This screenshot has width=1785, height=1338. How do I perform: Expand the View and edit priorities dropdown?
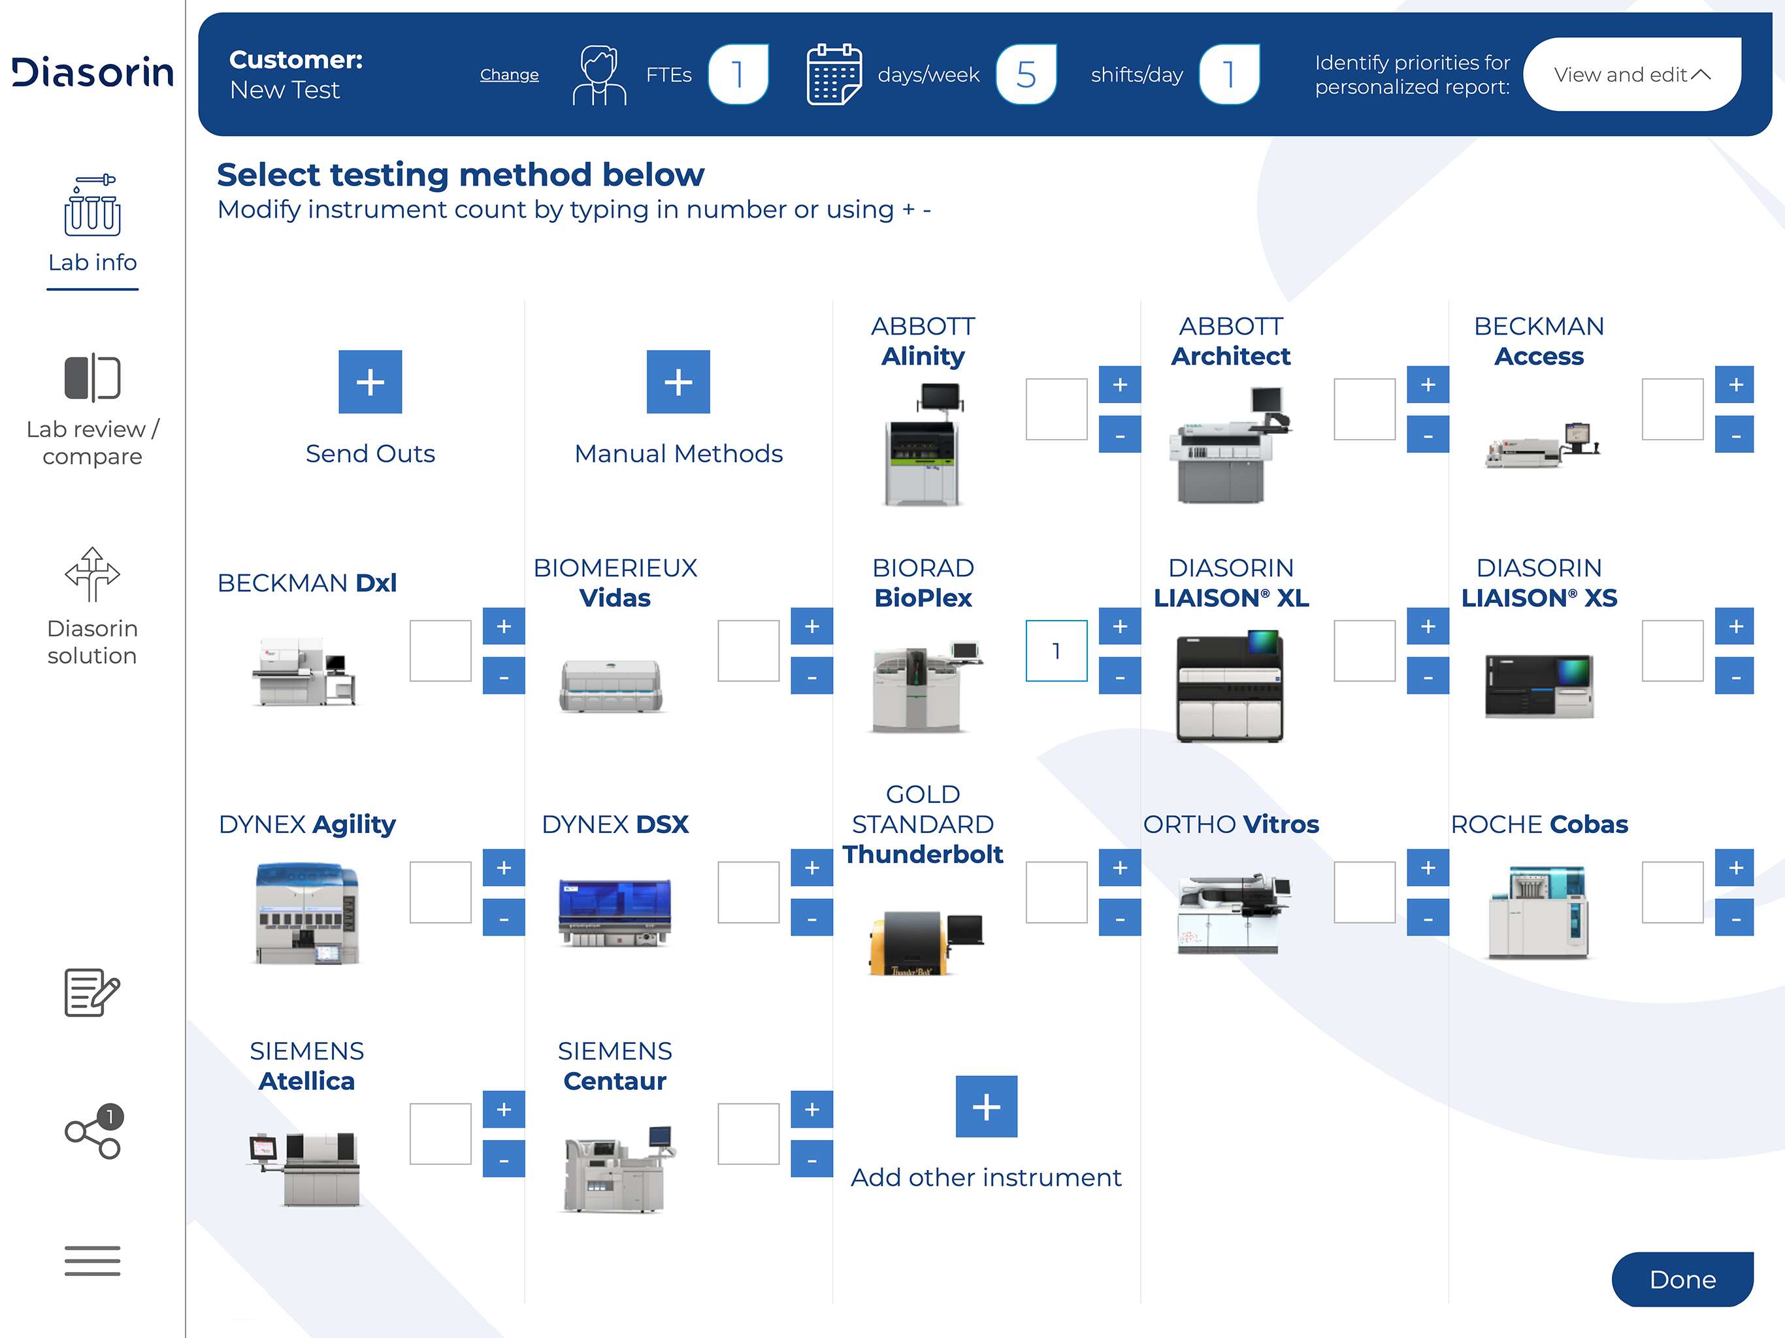1631,74
